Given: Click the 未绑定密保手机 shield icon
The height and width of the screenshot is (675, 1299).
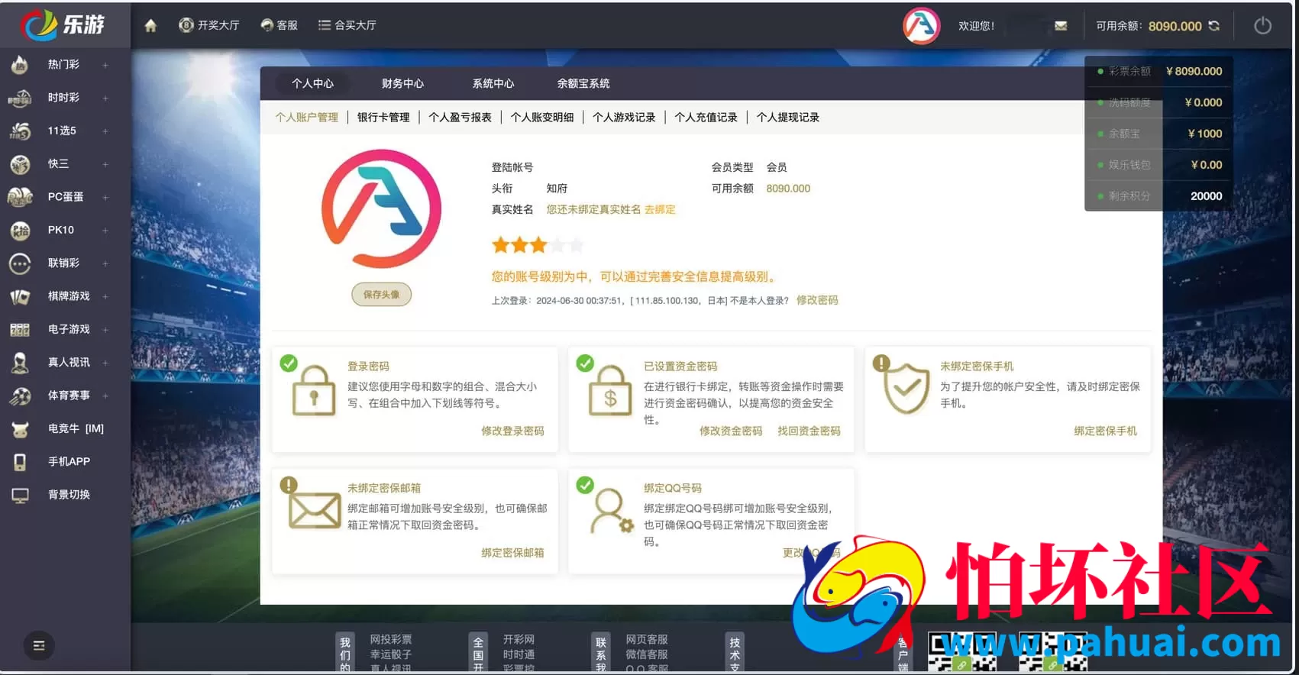Looking at the screenshot, I should pos(906,388).
